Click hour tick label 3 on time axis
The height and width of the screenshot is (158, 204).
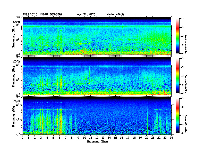pyautogui.click(x=41, y=138)
